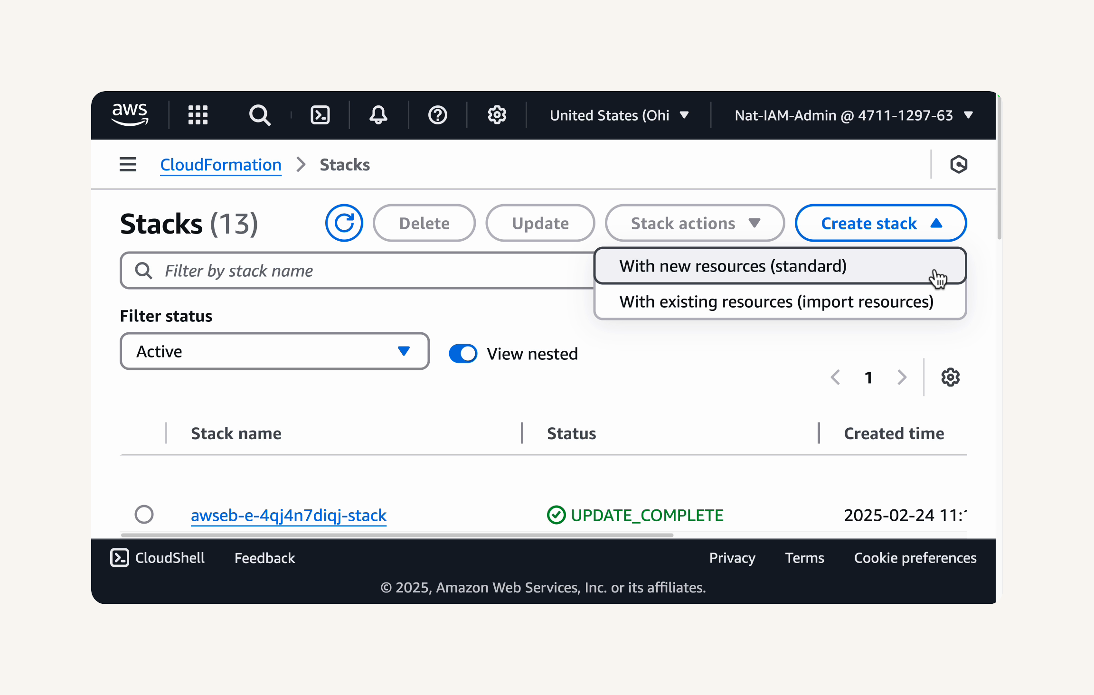Screen dimensions: 1094x695
Task: Click the vertical page scrollbar
Action: tap(999, 166)
